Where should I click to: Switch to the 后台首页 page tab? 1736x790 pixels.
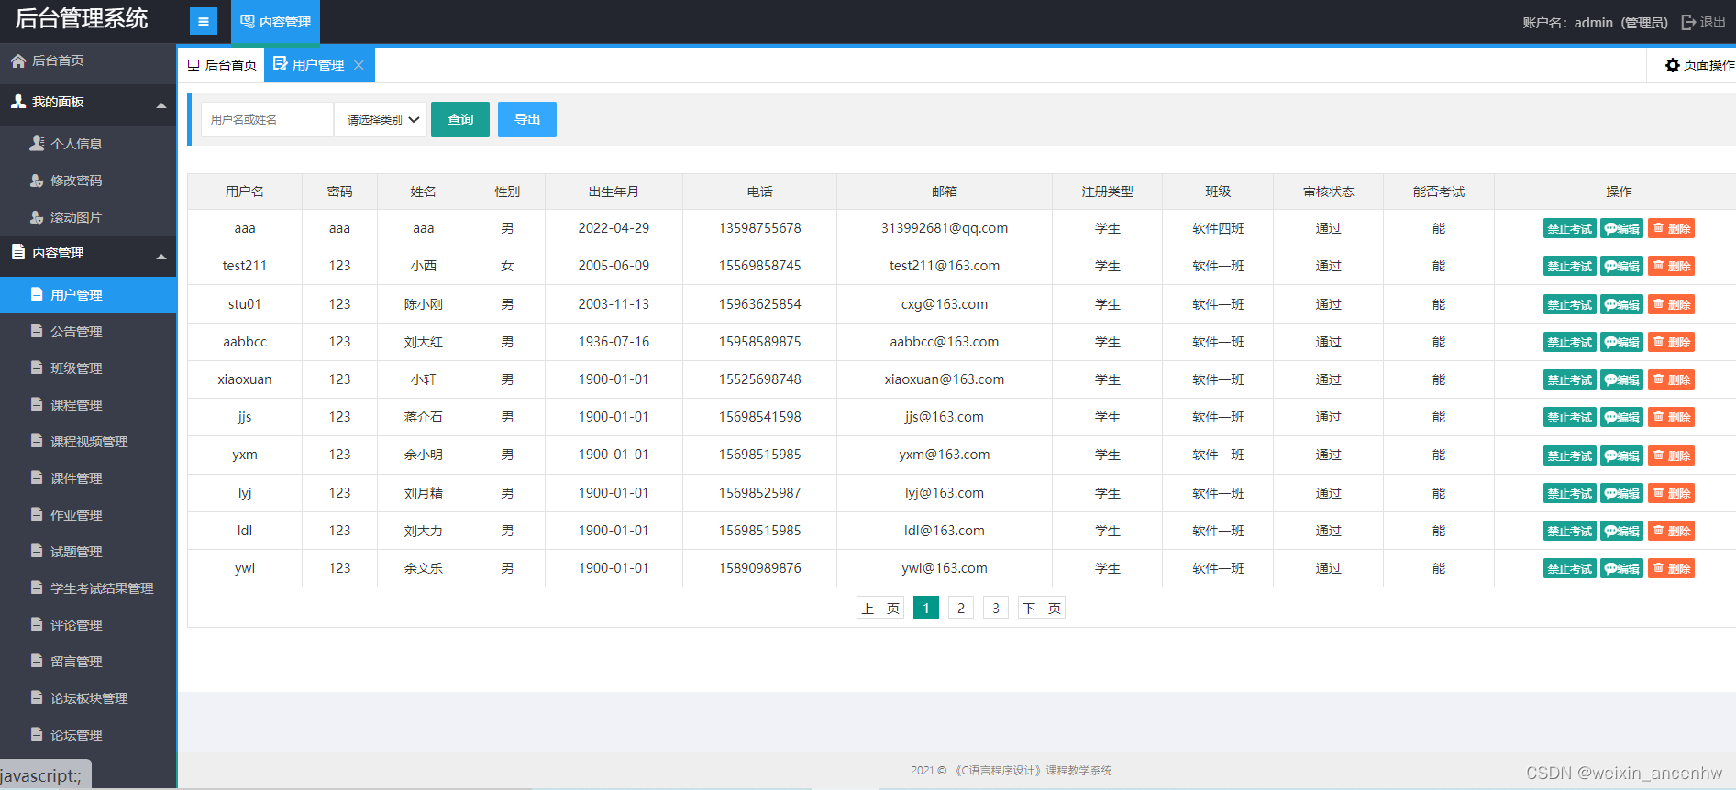point(221,65)
